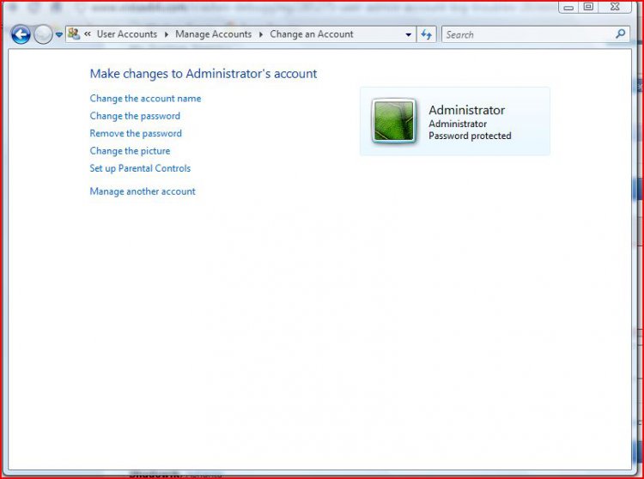Open Change the account name link
This screenshot has height=479, width=644.
(x=145, y=99)
